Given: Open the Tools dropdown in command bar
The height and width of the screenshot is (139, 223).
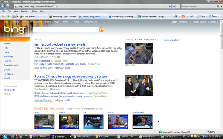Looking at the screenshot, I should (x=214, y=16).
